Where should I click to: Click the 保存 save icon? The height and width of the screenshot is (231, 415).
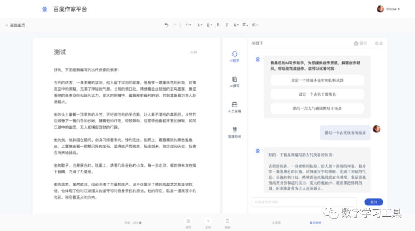188,222
